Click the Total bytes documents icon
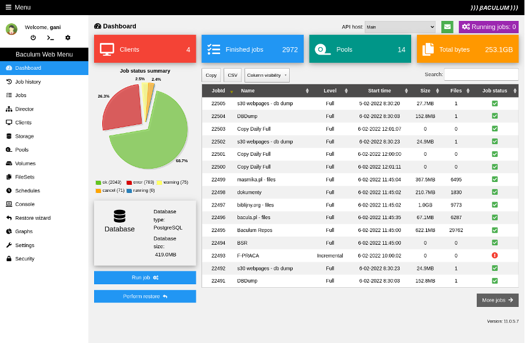 point(428,49)
